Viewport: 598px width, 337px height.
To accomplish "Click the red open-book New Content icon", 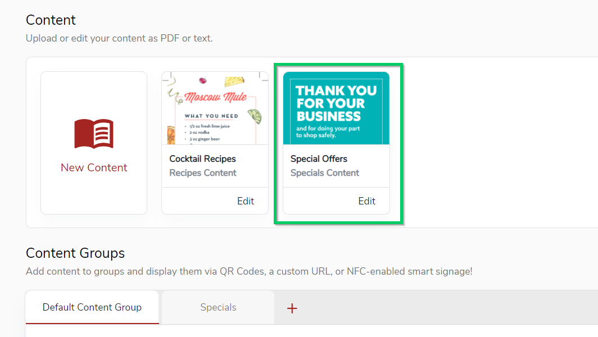I will tap(94, 134).
